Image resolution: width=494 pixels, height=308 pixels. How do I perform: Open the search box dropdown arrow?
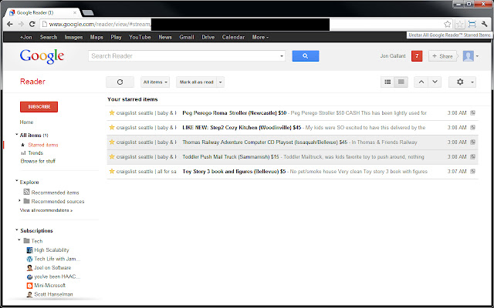point(282,56)
